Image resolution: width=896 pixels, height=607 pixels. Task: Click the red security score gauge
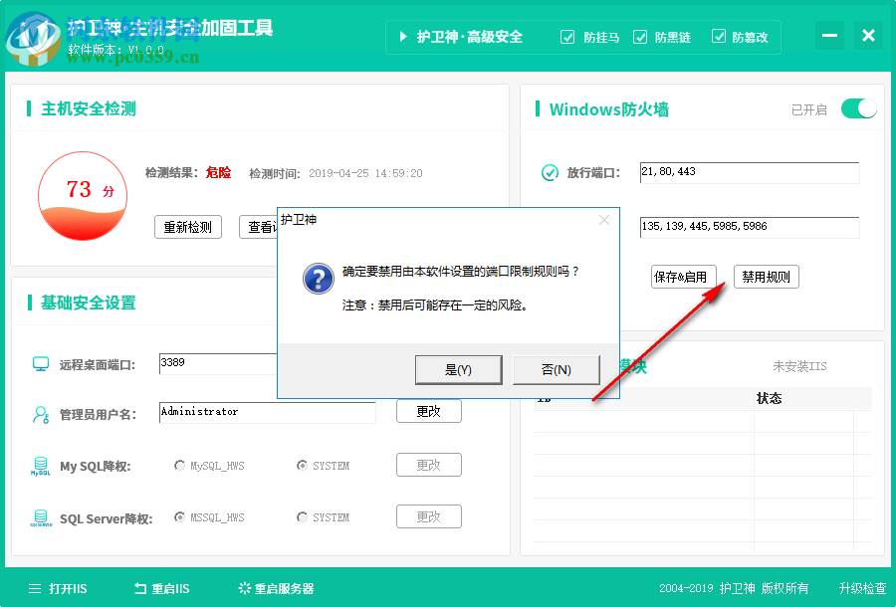click(82, 196)
